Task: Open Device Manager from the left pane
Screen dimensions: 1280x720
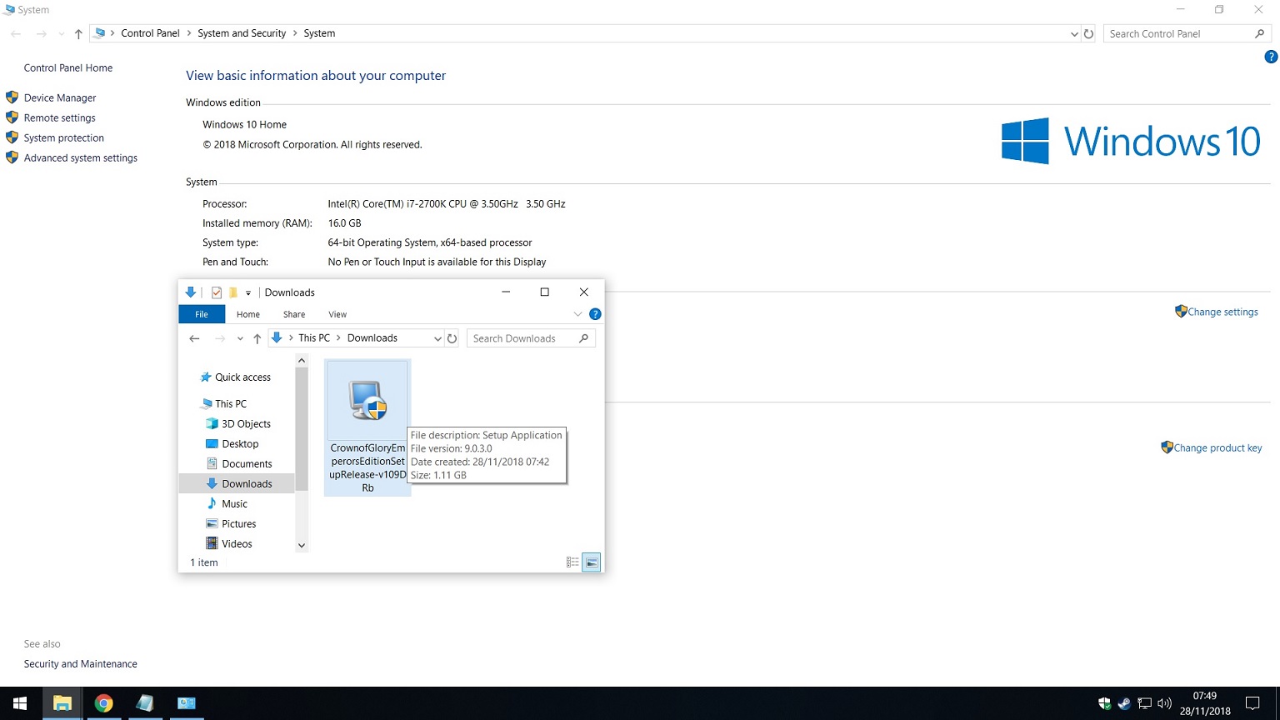Action: 60,97
